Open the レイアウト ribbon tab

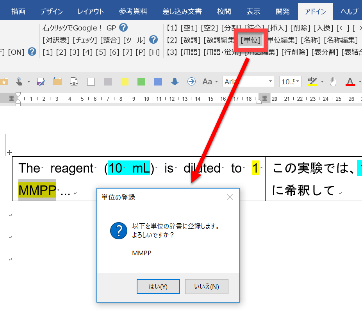91,11
